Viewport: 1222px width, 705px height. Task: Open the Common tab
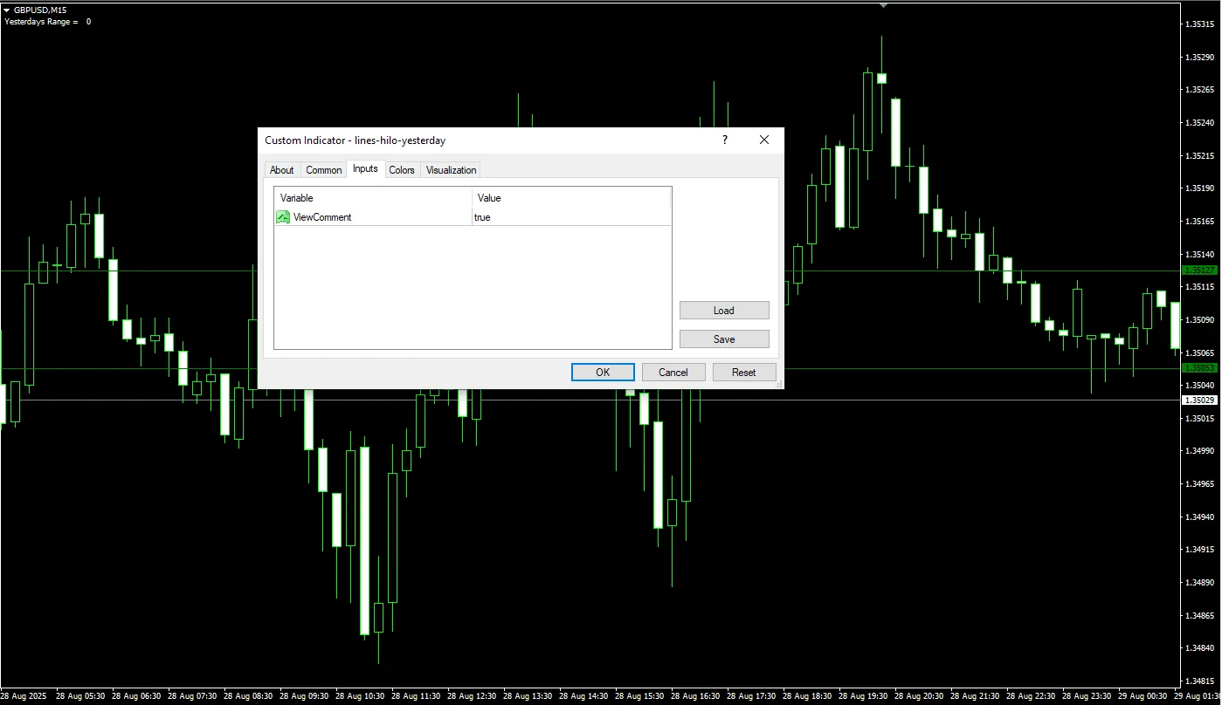click(x=324, y=170)
